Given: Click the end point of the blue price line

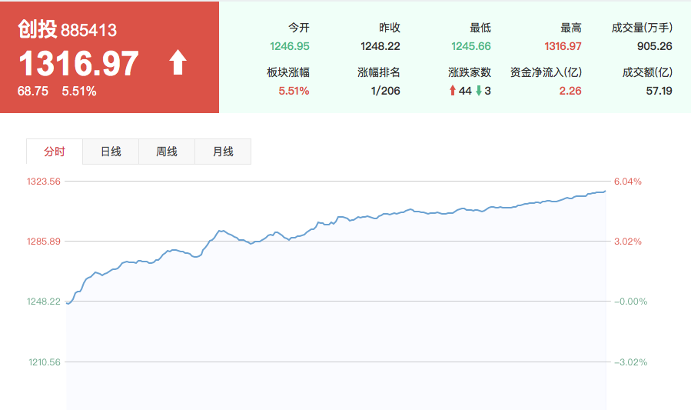Looking at the screenshot, I should [605, 192].
